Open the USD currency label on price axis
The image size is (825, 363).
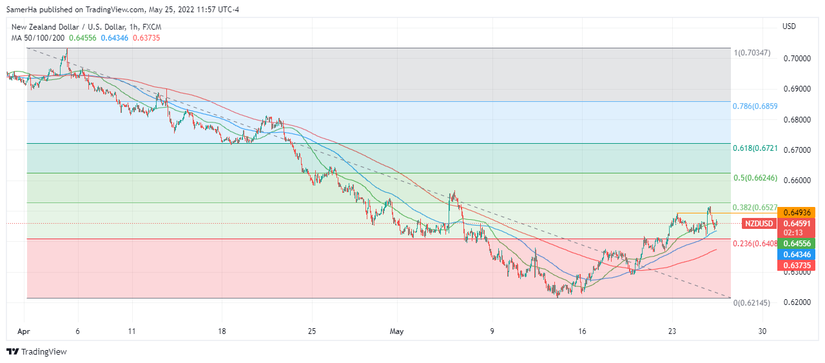coord(789,26)
